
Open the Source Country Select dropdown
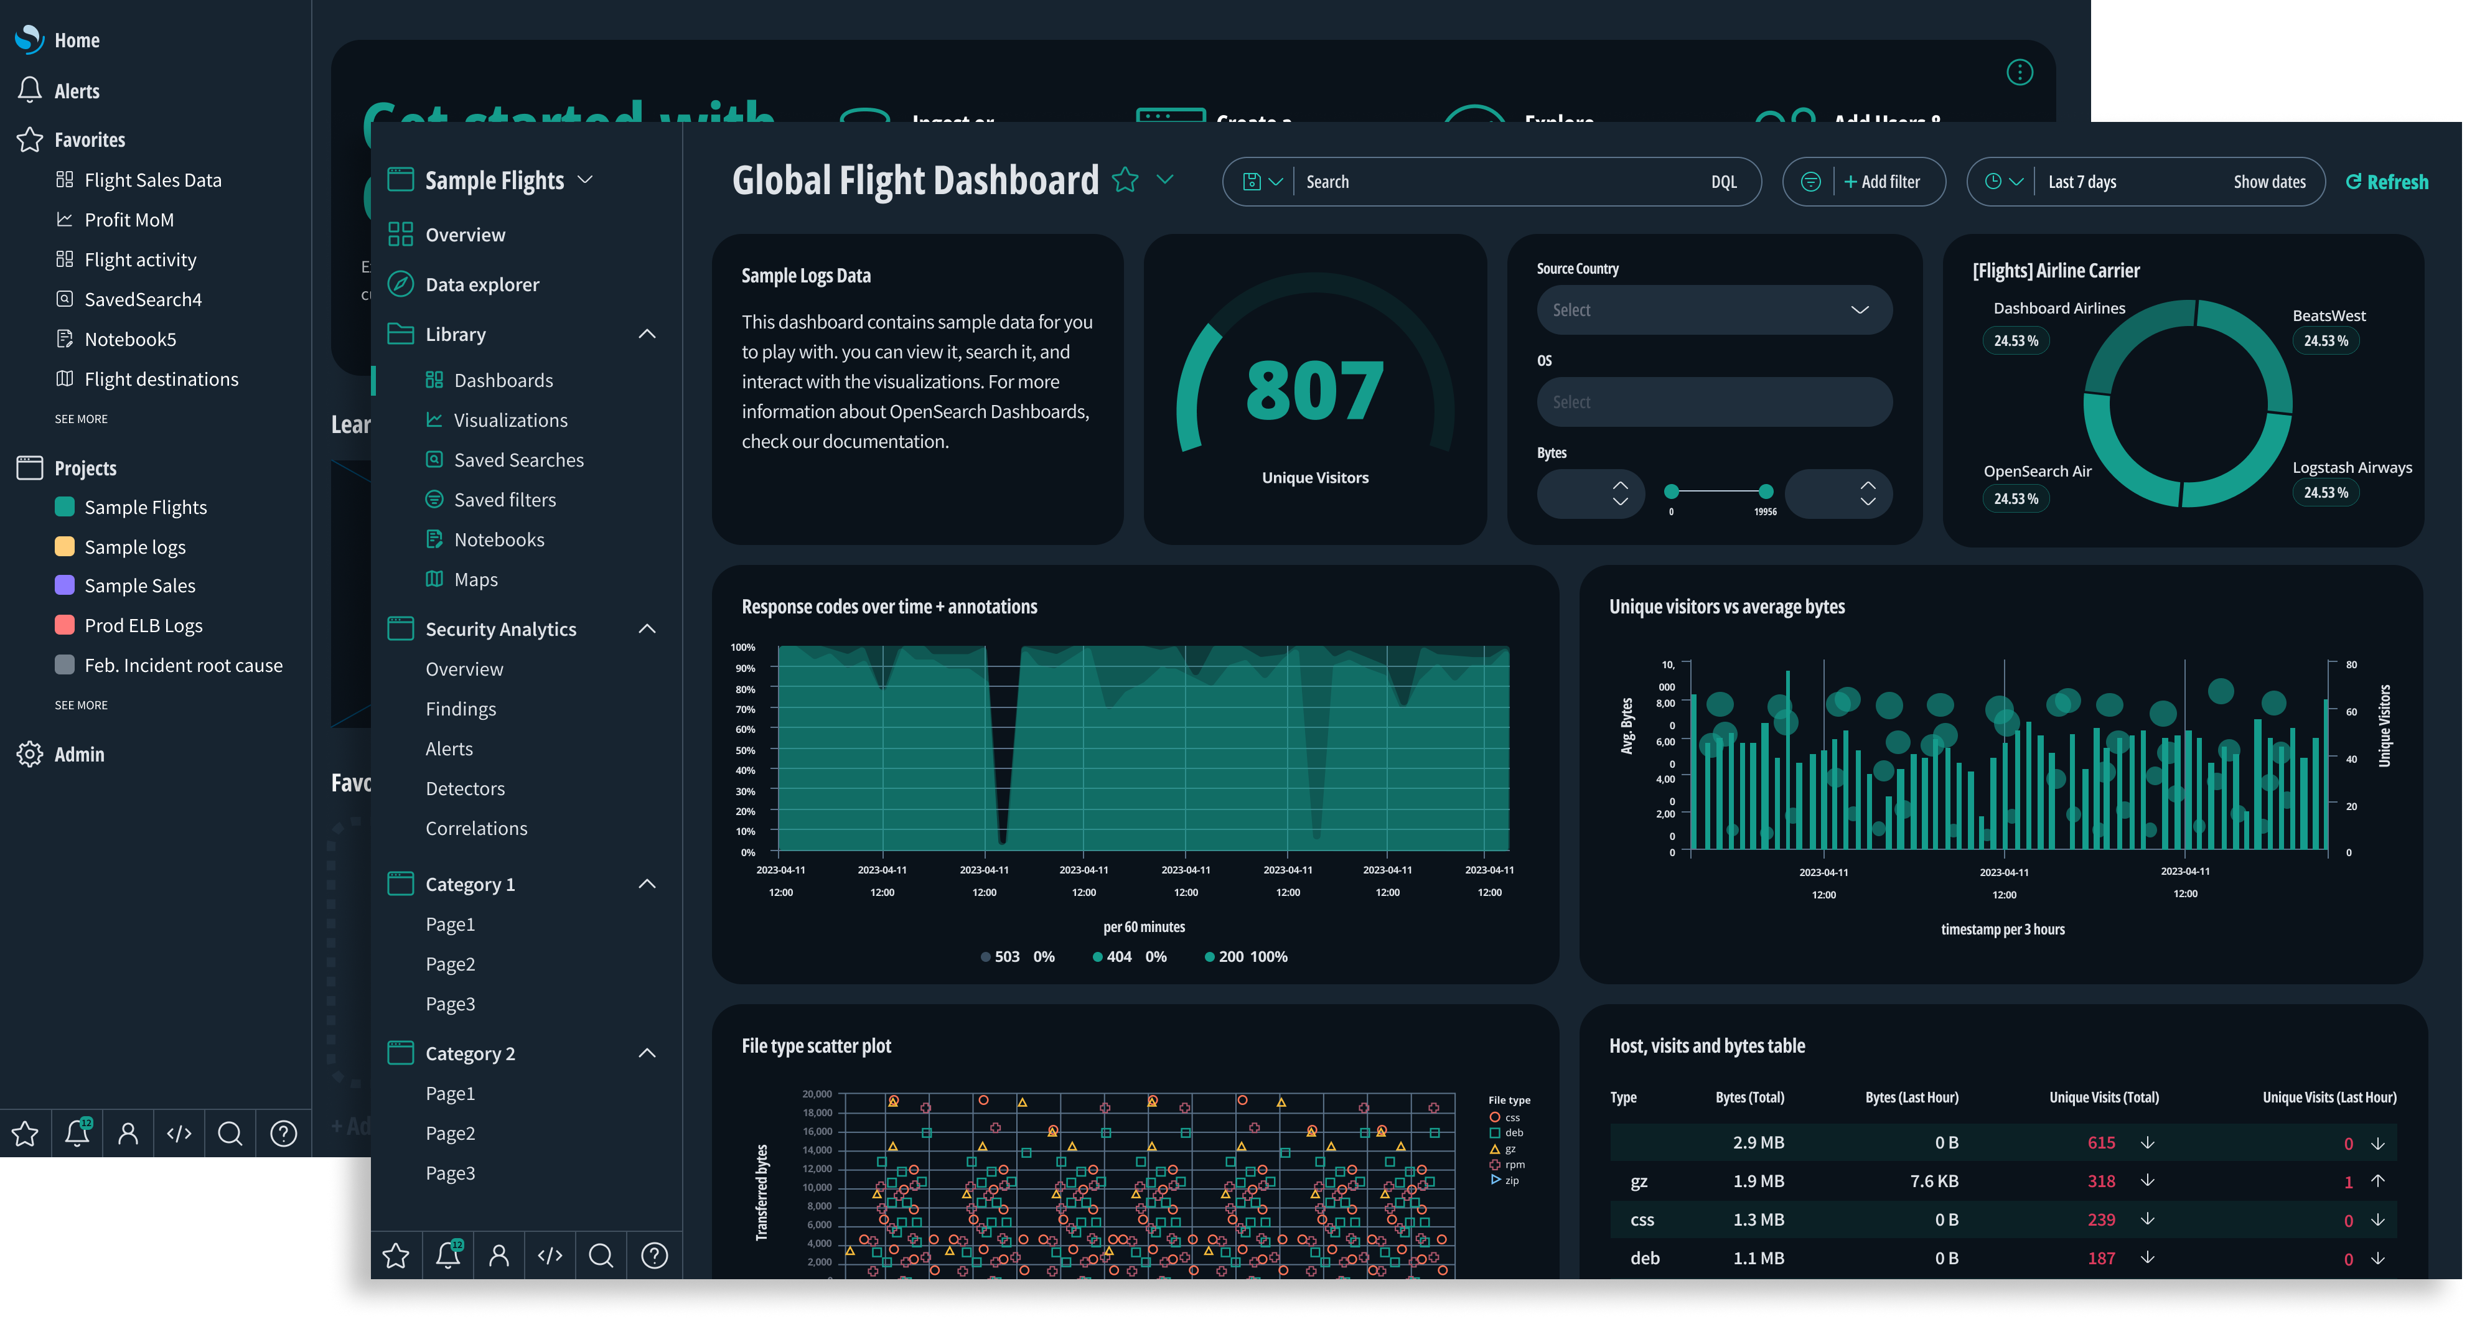pos(1713,309)
